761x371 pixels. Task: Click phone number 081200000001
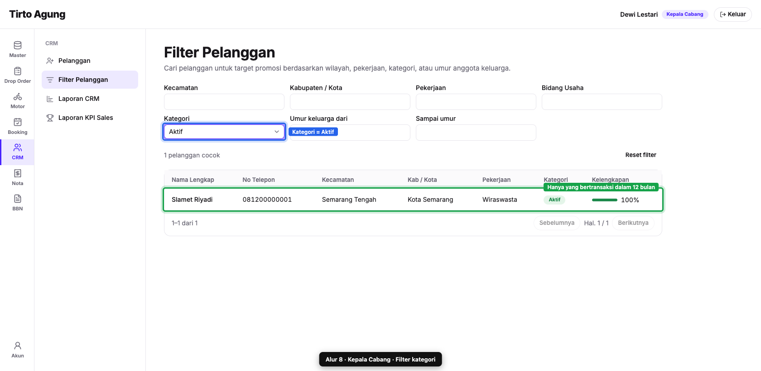(267, 200)
